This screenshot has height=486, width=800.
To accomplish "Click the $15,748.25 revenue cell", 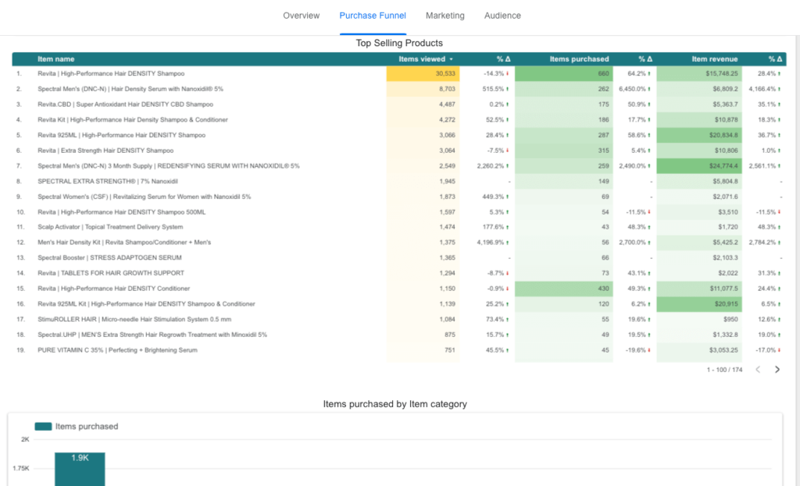I will 699,73.
